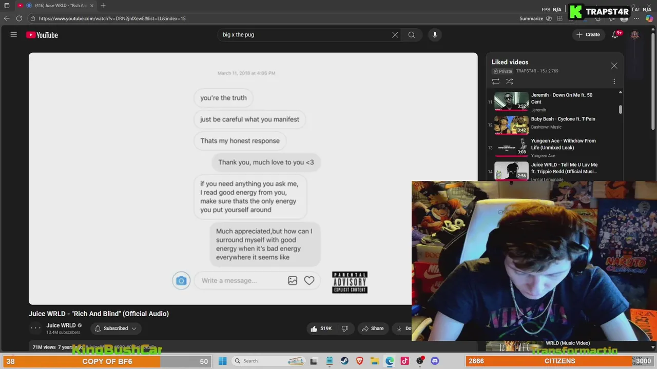Open Copilot sidebar icon
Image resolution: width=657 pixels, height=369 pixels.
pyautogui.click(x=649, y=18)
